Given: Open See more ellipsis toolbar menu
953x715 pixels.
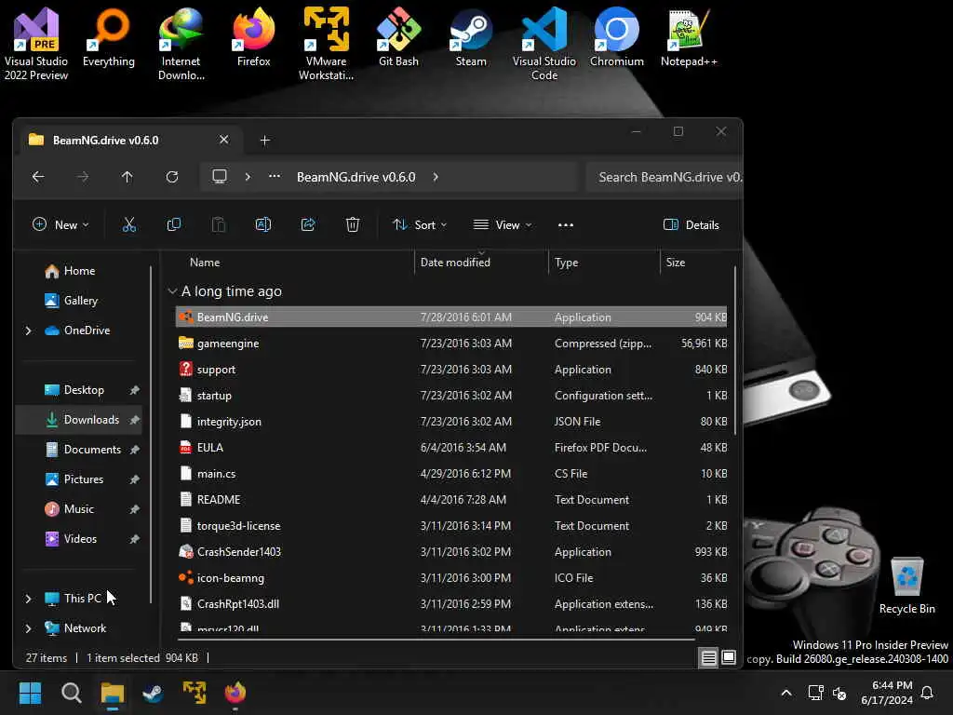Looking at the screenshot, I should pos(565,225).
